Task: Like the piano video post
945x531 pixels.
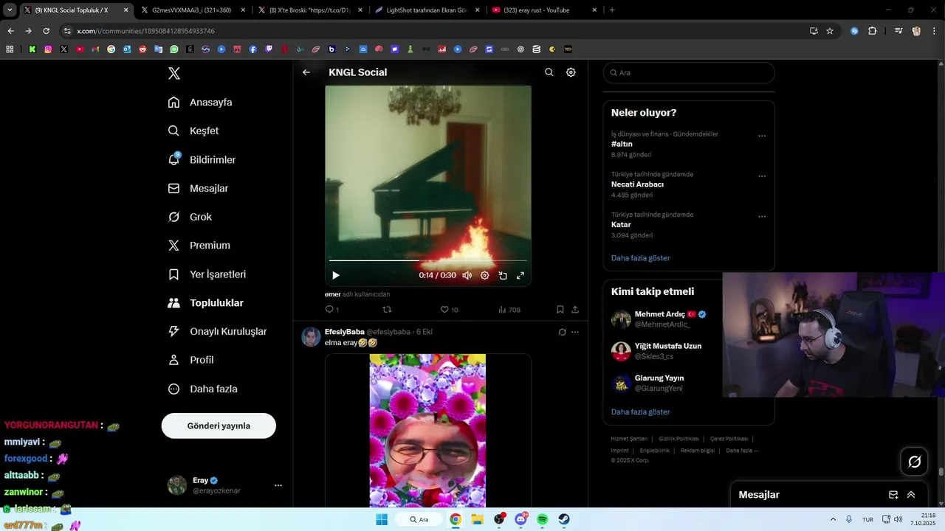Action: tap(449, 310)
